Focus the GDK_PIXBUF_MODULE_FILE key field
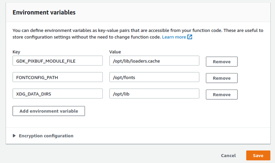The image size is (275, 163). 57,61
